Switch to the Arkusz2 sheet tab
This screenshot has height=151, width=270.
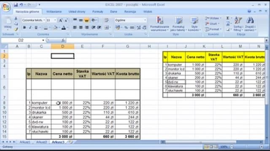click(x=41, y=142)
